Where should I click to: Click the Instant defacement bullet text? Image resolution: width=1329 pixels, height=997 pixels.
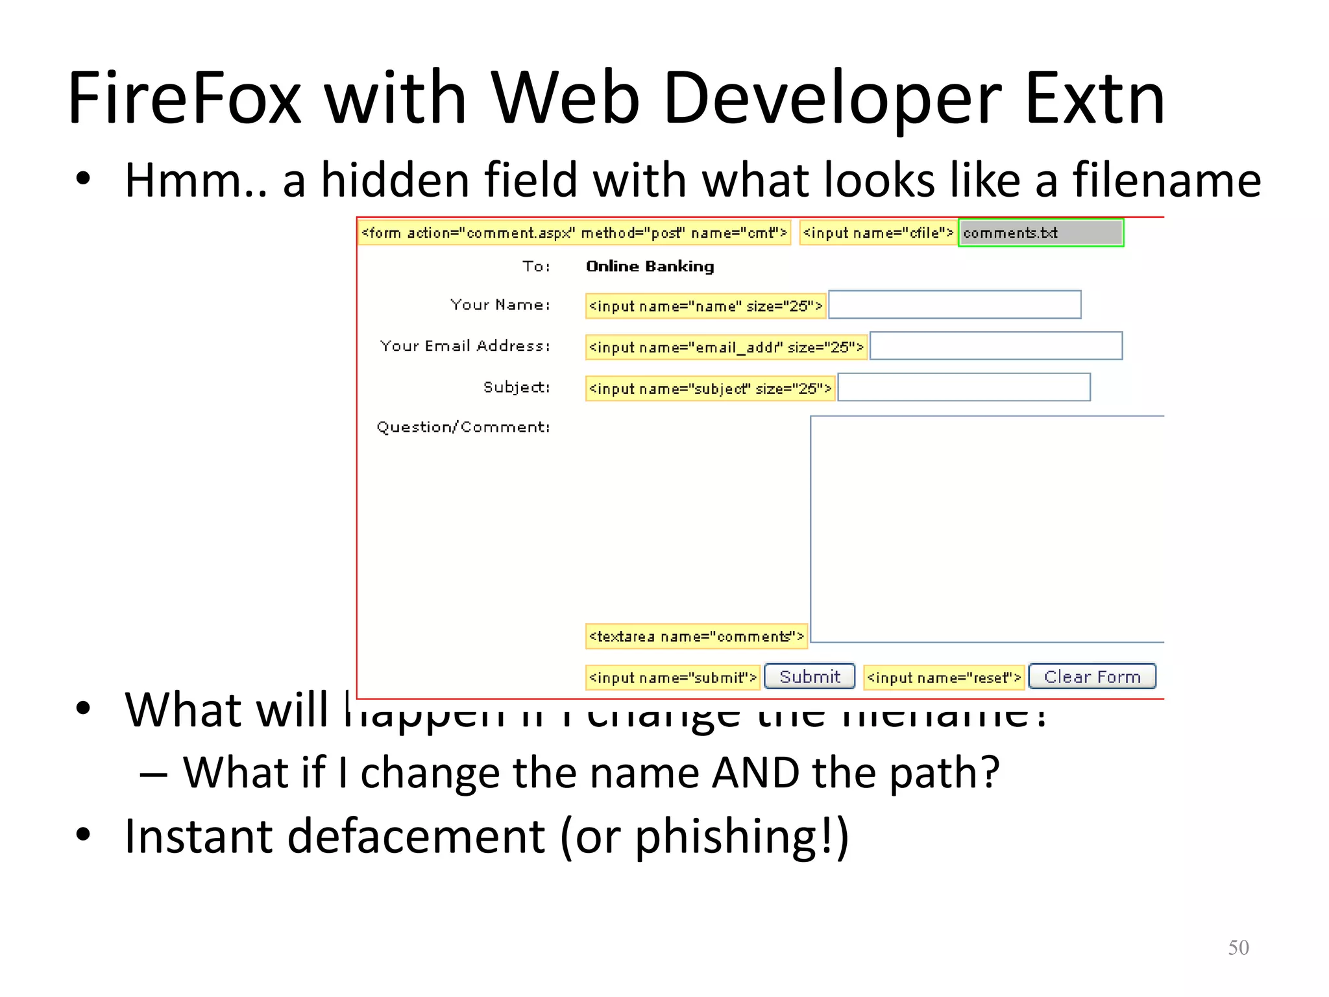point(486,835)
